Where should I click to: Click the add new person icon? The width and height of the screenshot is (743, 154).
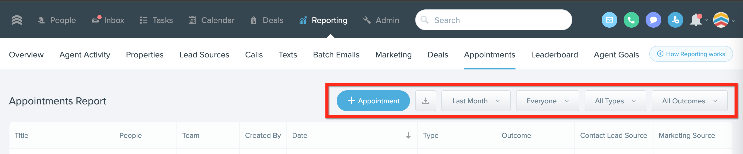[675, 20]
